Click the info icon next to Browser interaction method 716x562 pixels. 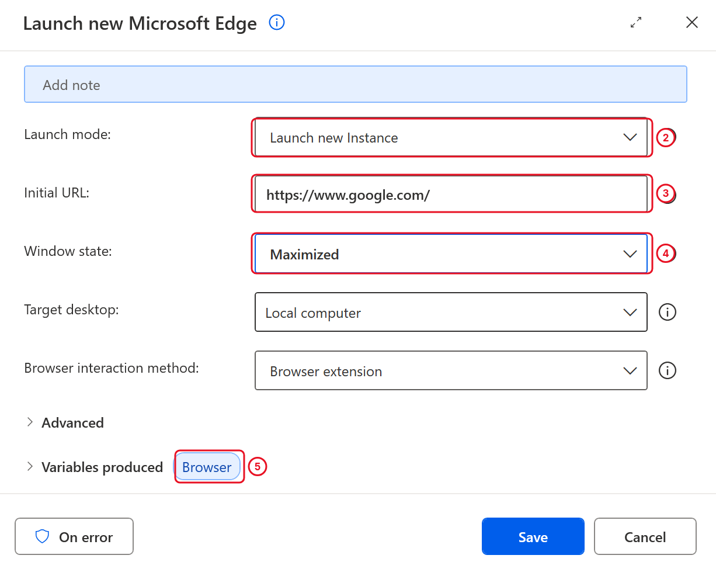[x=667, y=370]
